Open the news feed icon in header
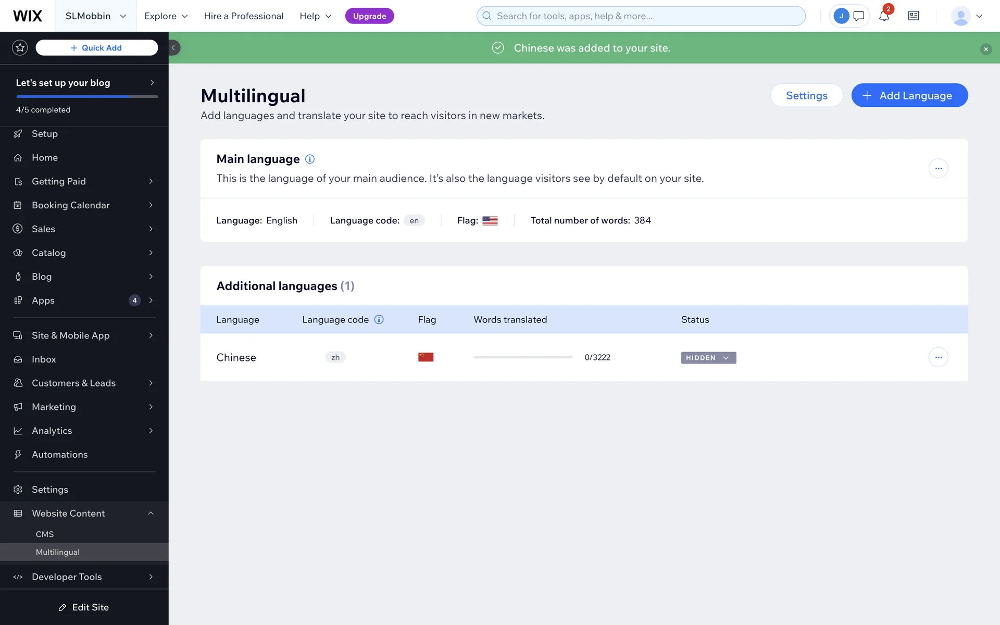Image resolution: width=1000 pixels, height=625 pixels. click(914, 16)
